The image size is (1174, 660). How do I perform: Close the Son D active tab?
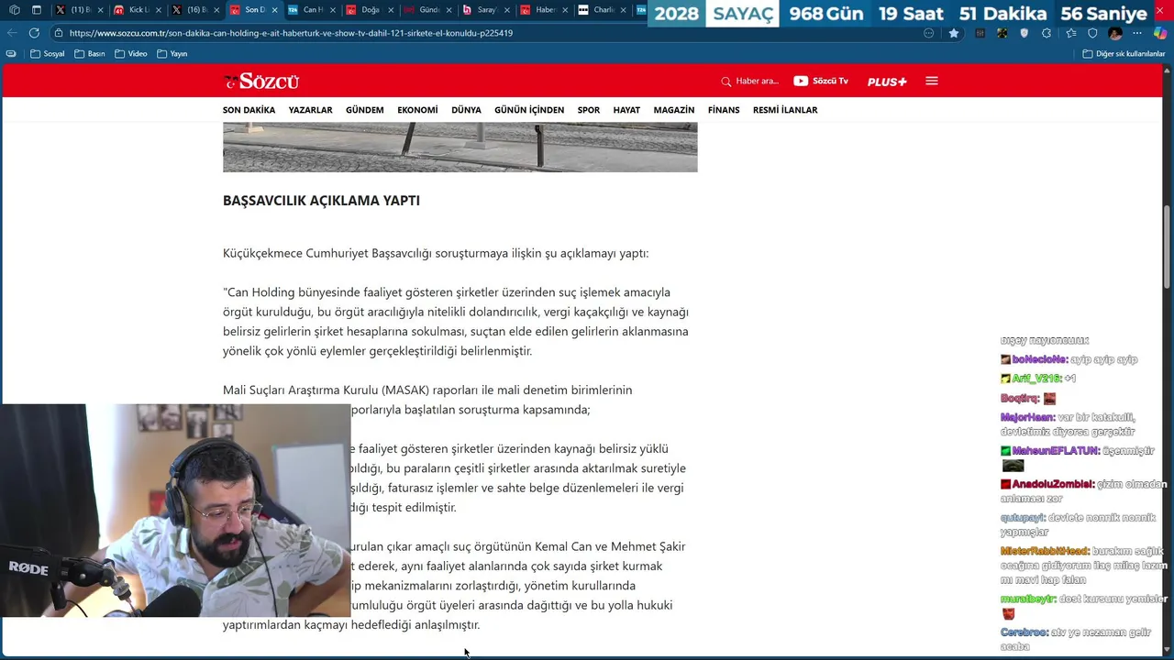click(x=274, y=10)
